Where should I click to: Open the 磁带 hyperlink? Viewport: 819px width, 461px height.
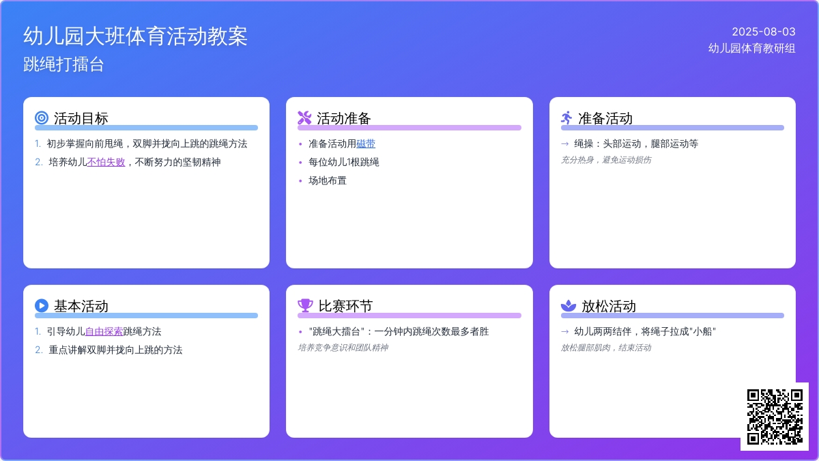(x=366, y=144)
